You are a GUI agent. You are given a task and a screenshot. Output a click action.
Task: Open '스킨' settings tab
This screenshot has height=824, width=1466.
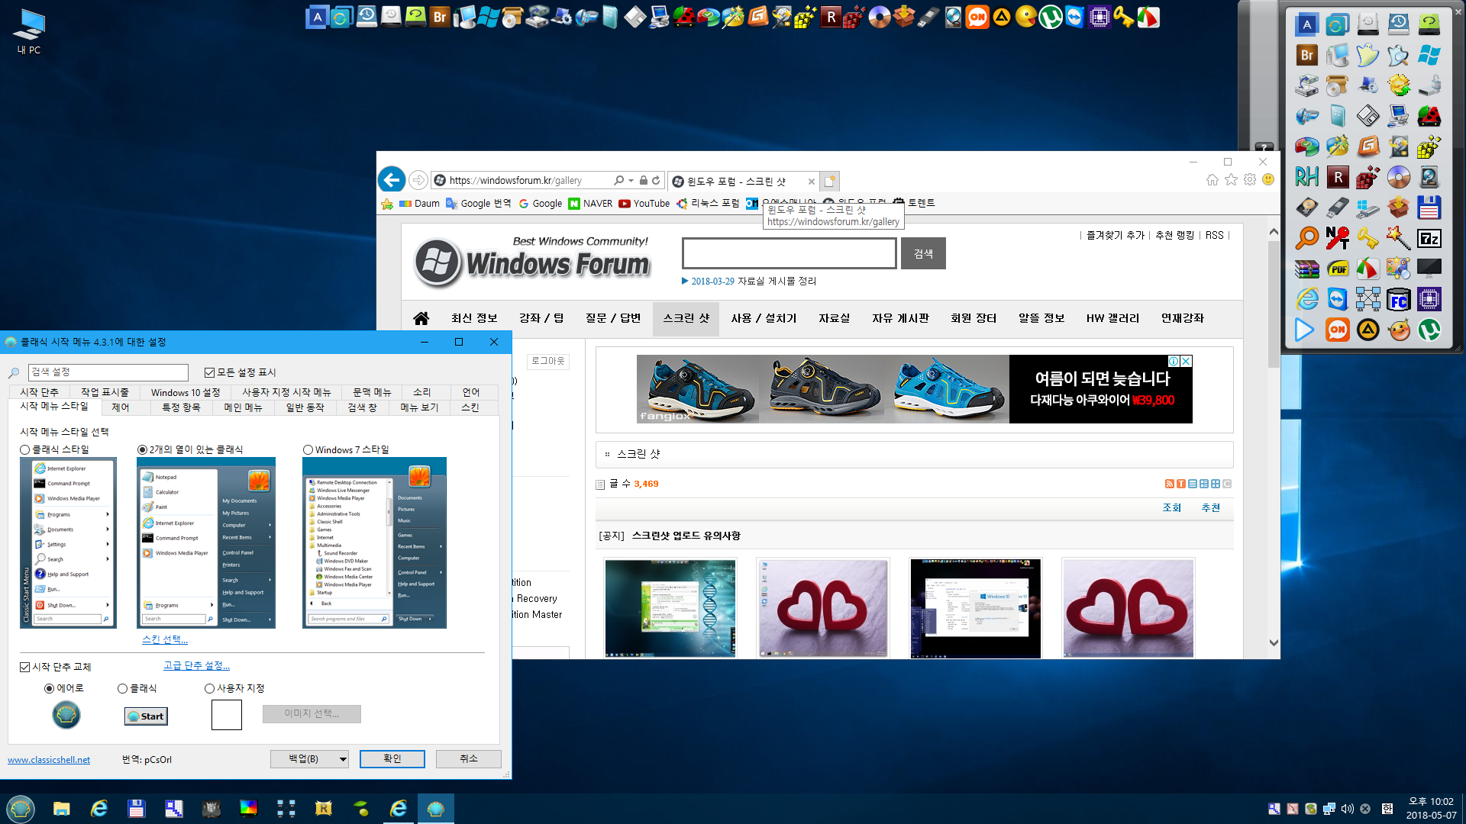(470, 407)
